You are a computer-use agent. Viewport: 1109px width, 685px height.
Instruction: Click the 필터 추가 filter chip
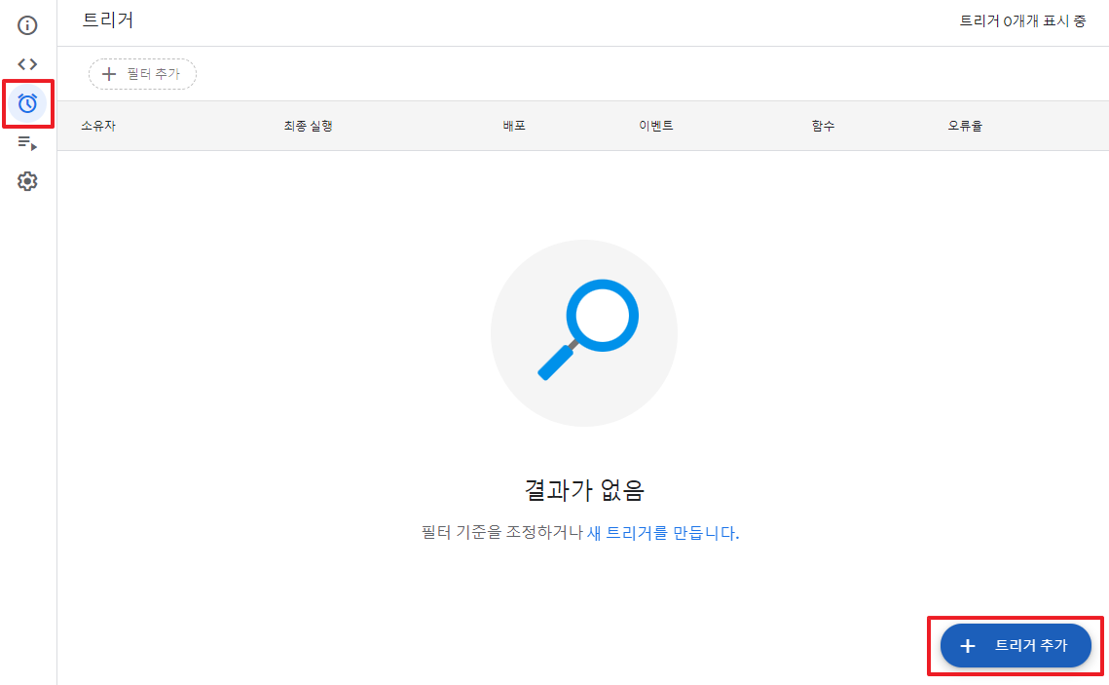point(142,73)
